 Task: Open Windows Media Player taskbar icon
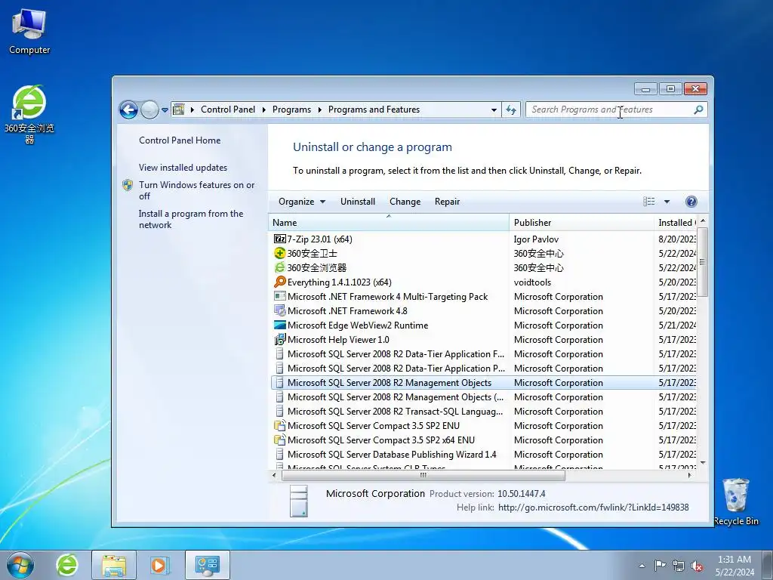click(x=159, y=565)
